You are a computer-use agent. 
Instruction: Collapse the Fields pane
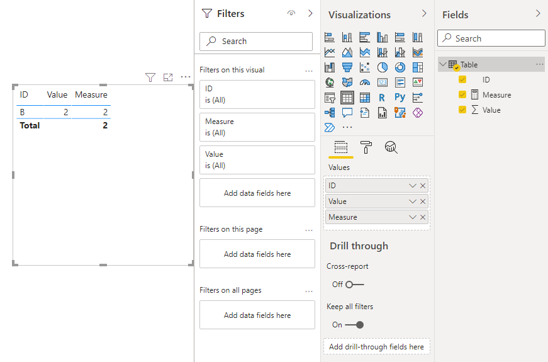click(x=538, y=13)
